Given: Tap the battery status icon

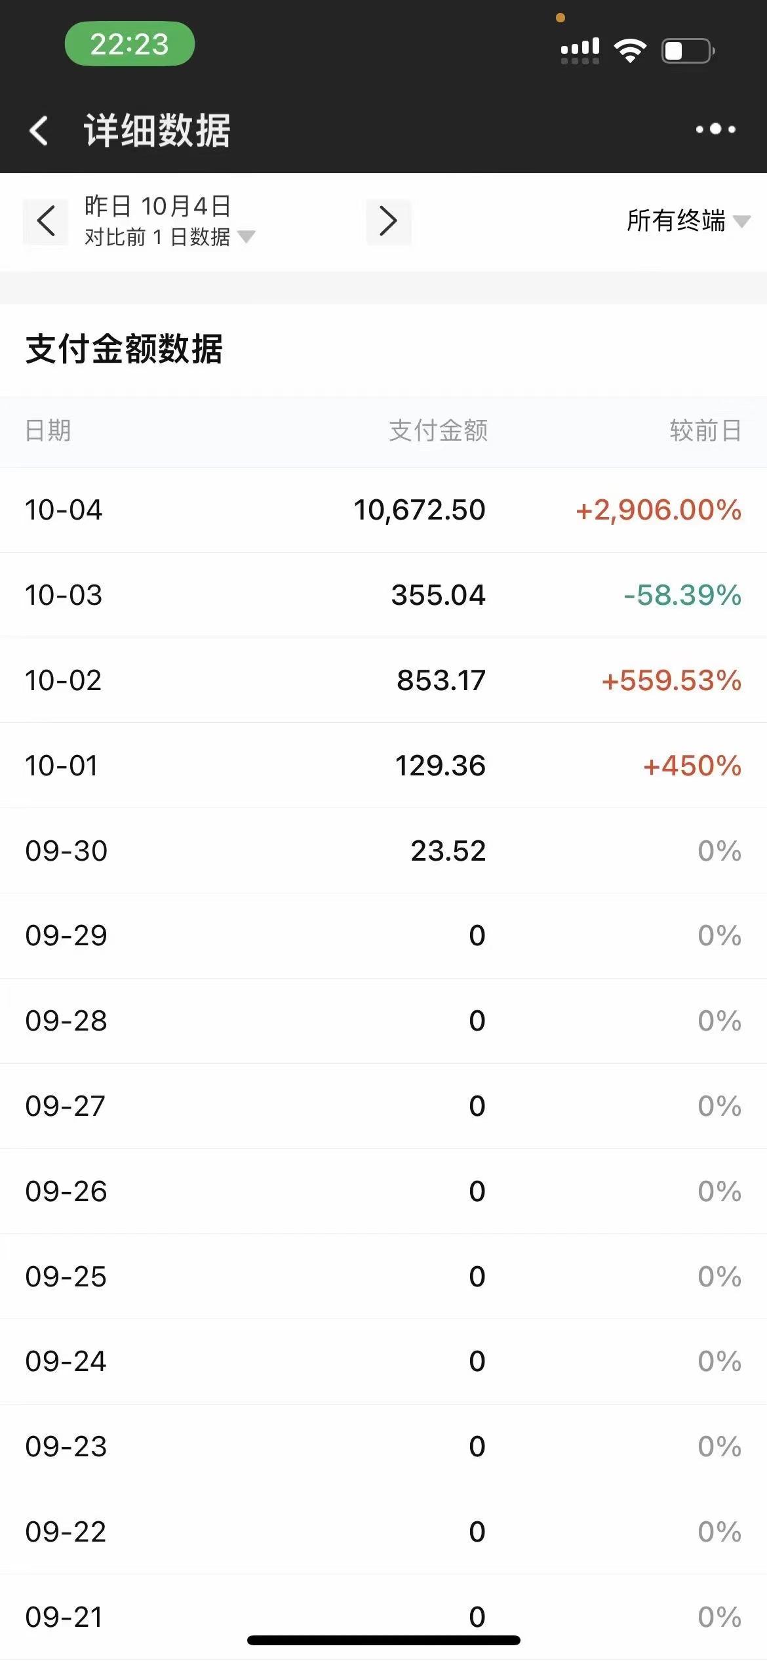Looking at the screenshot, I should (688, 51).
